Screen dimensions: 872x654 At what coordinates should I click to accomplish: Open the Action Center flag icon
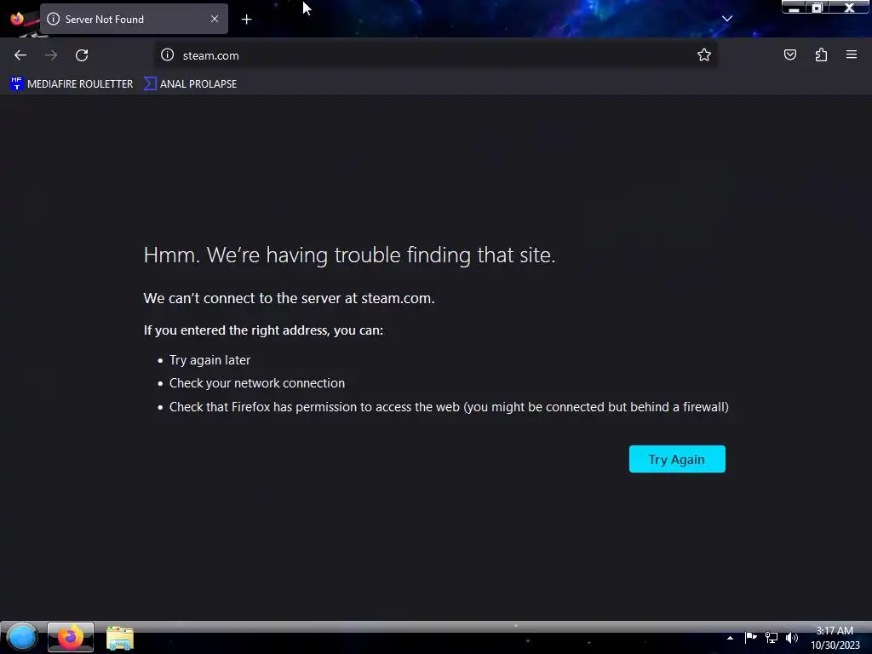[x=751, y=637]
